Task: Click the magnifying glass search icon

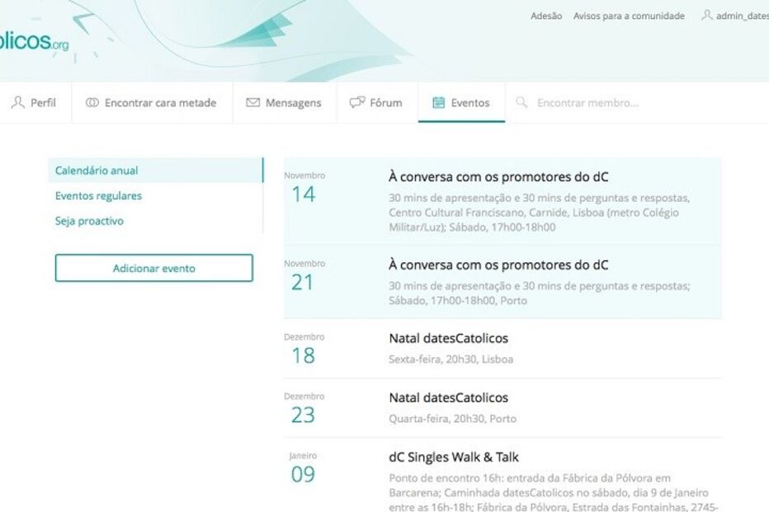Action: pos(521,102)
